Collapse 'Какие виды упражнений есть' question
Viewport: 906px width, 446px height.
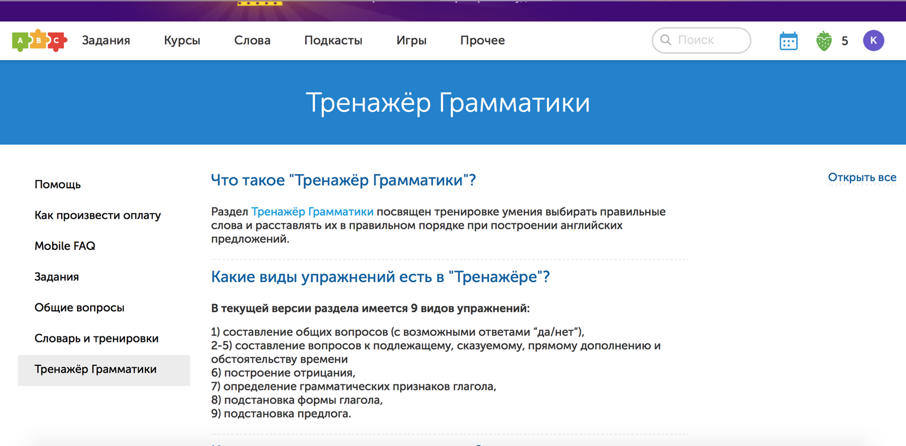tap(380, 277)
